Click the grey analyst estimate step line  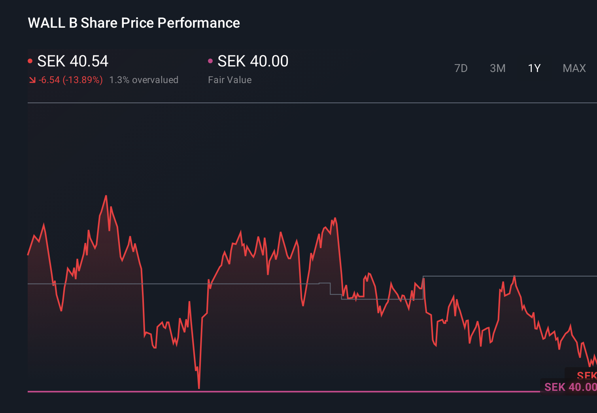click(x=474, y=276)
